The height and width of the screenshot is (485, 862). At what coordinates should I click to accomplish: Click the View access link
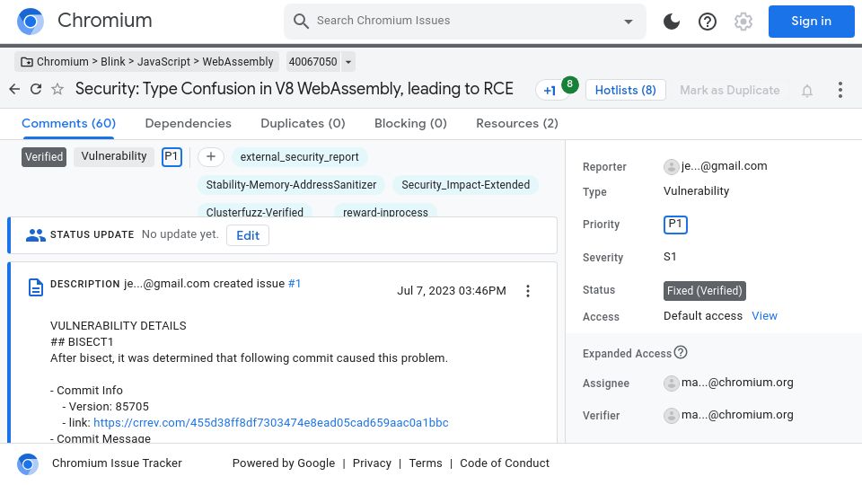click(x=764, y=315)
